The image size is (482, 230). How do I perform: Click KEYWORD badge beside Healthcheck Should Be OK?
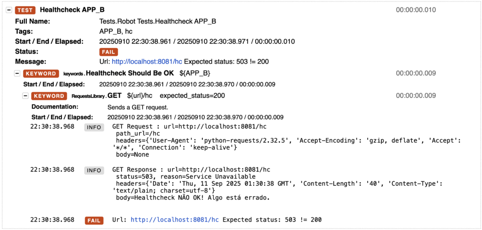(41, 73)
